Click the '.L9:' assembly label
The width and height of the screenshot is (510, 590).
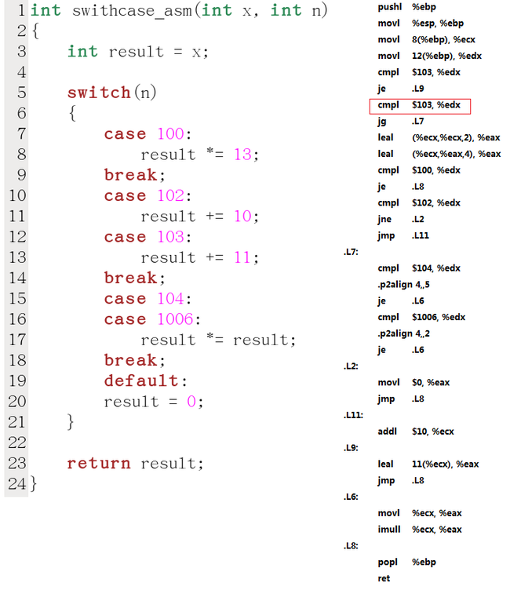click(351, 448)
